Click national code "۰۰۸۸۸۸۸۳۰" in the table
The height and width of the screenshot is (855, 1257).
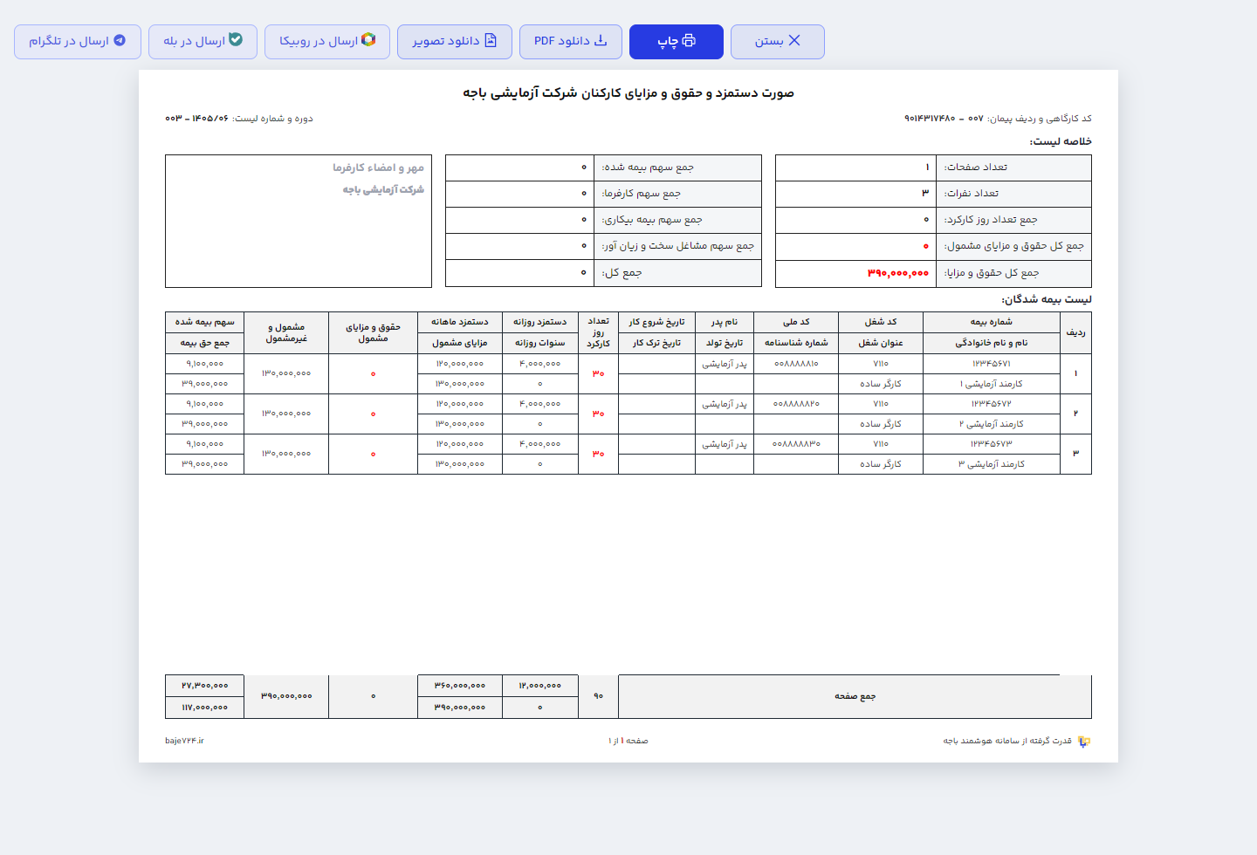(x=796, y=444)
